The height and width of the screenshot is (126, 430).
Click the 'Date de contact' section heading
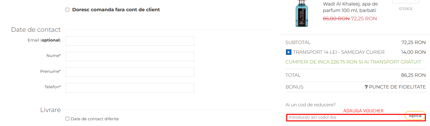[36, 30]
